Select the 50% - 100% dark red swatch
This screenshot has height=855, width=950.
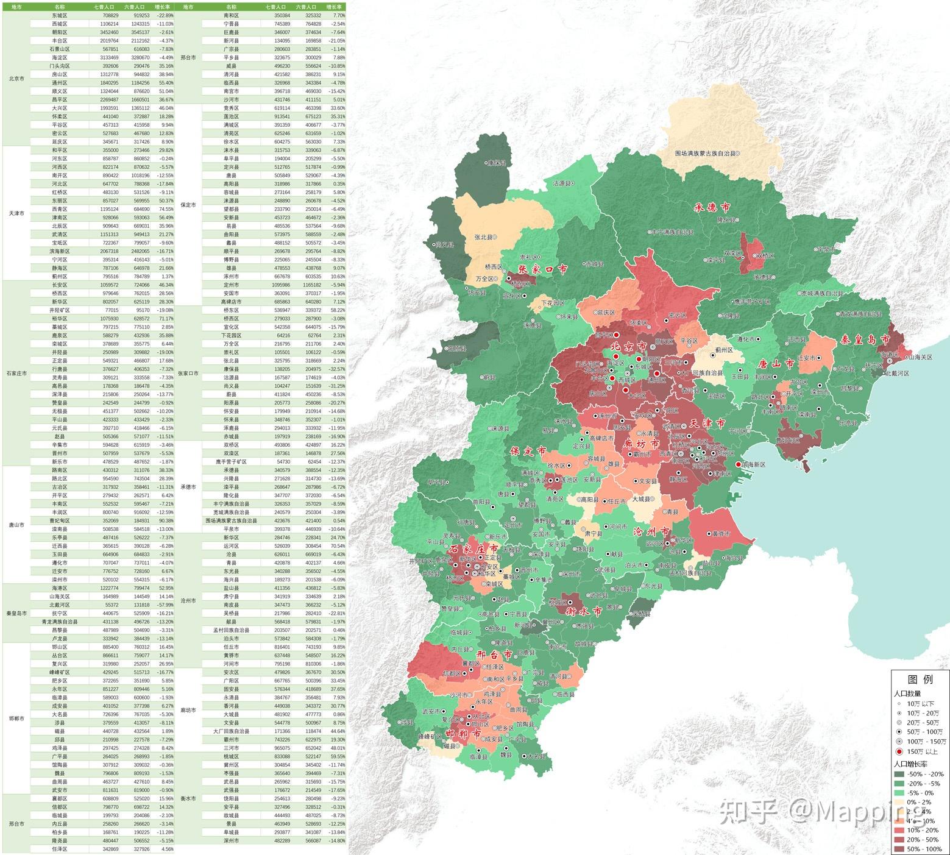[899, 849]
